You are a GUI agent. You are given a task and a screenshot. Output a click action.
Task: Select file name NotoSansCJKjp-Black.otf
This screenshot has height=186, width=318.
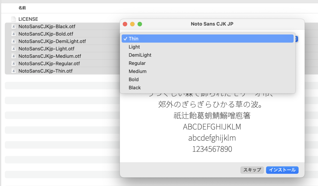pos(47,27)
